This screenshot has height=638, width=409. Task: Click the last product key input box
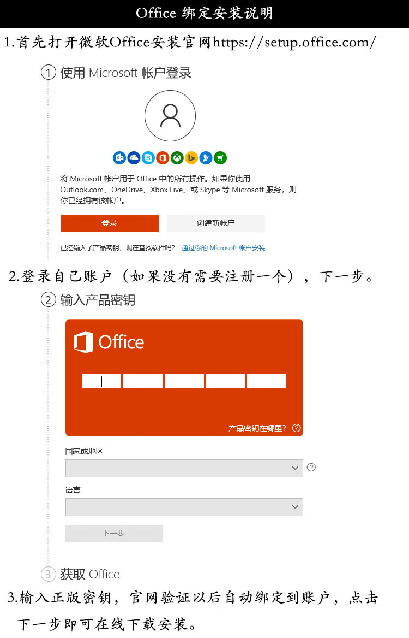tap(267, 381)
